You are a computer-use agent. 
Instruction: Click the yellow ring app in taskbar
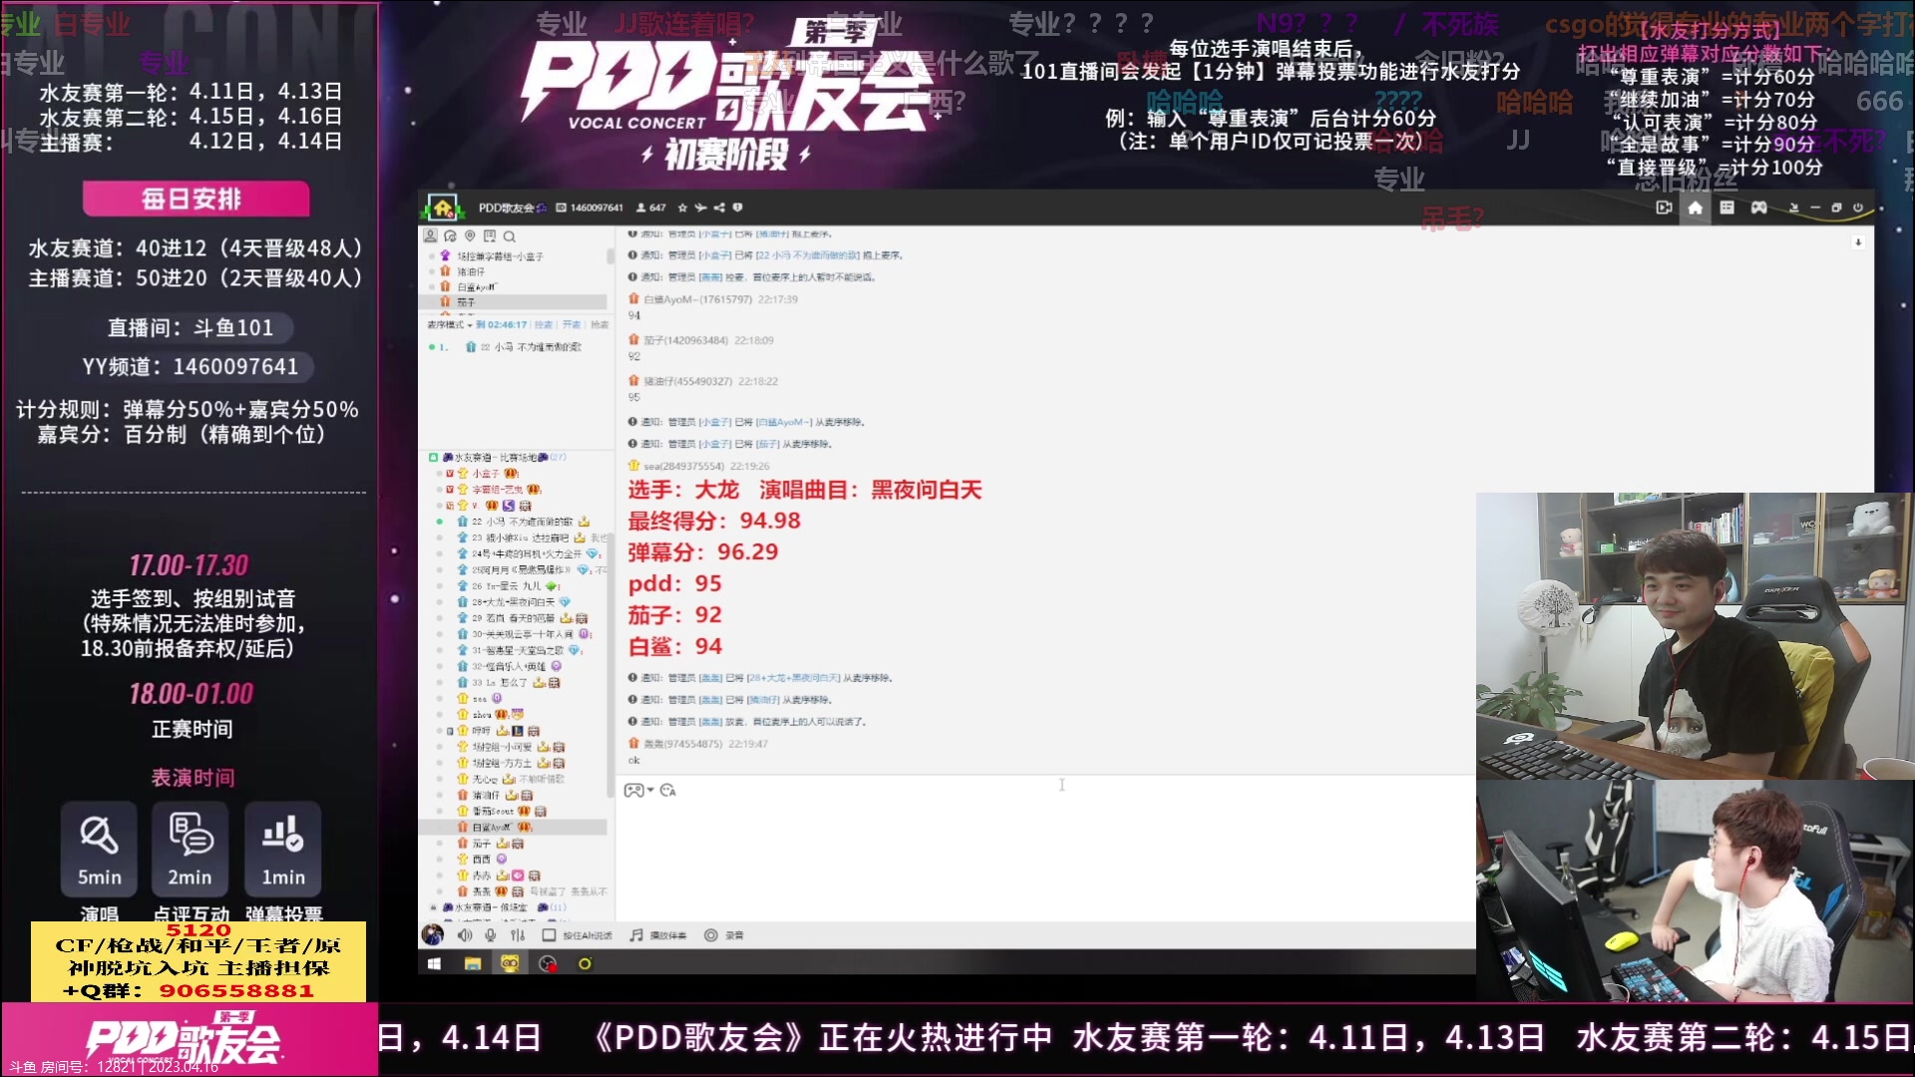584,963
